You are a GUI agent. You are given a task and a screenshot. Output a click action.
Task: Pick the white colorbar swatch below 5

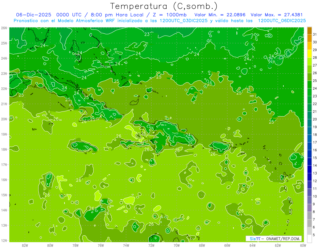pyautogui.click(x=309, y=239)
